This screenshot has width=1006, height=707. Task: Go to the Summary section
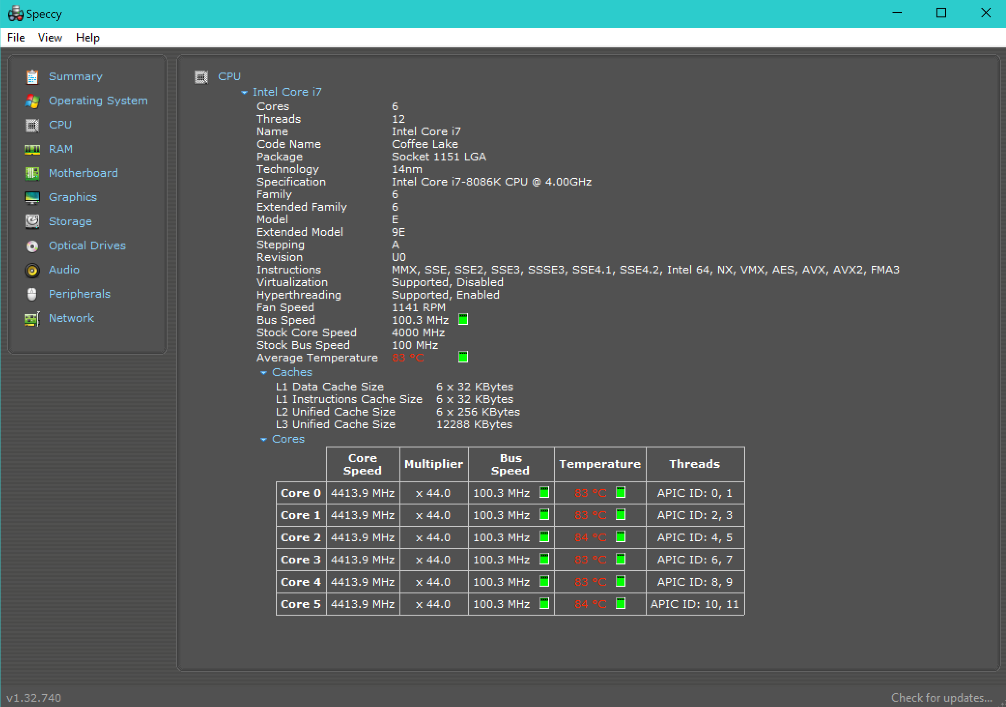click(x=76, y=76)
